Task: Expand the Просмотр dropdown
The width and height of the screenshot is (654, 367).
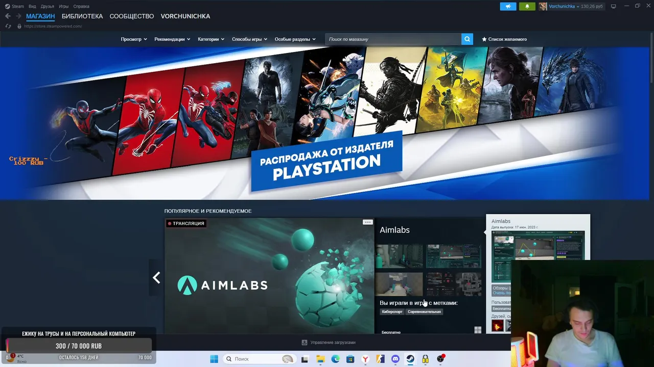Action: point(134,39)
